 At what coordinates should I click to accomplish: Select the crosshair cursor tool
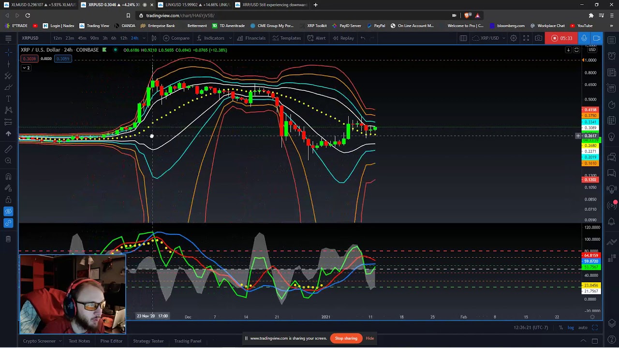point(8,52)
